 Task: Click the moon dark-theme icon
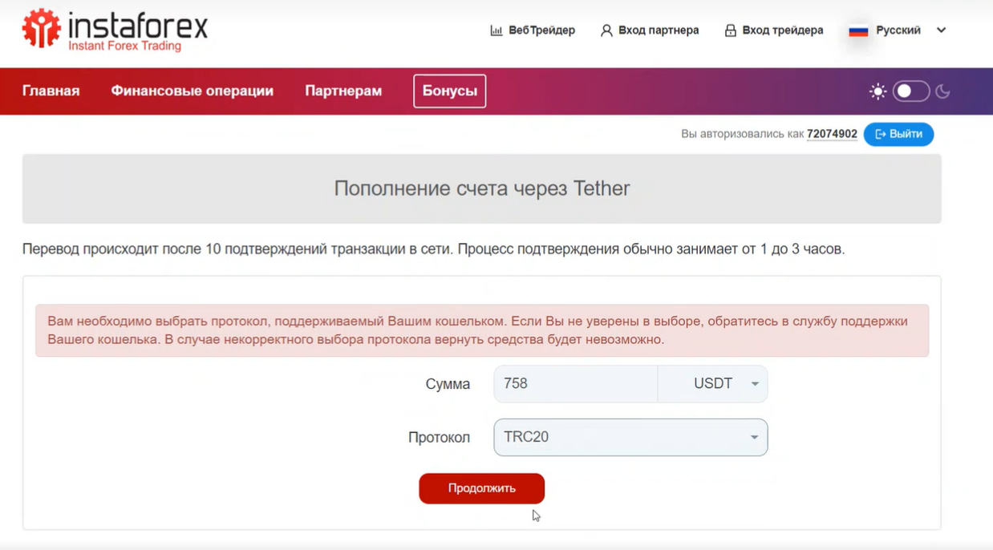coord(942,91)
